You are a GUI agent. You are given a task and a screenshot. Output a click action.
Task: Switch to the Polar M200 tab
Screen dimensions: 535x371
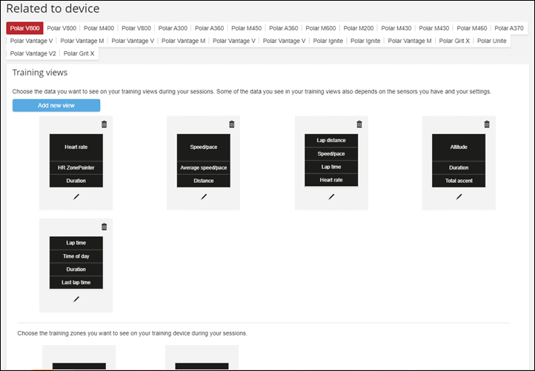click(358, 28)
